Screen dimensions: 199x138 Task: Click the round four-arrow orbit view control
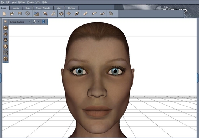[x=5, y=28]
